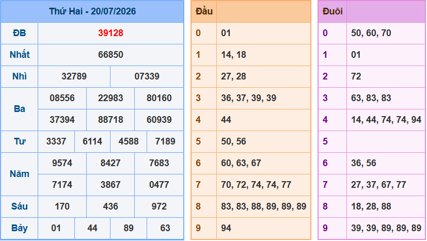This screenshot has height=241, width=427.
Task: Click "39, 39, 89, 89, 89" in Đuôi table
Action: click(386, 228)
